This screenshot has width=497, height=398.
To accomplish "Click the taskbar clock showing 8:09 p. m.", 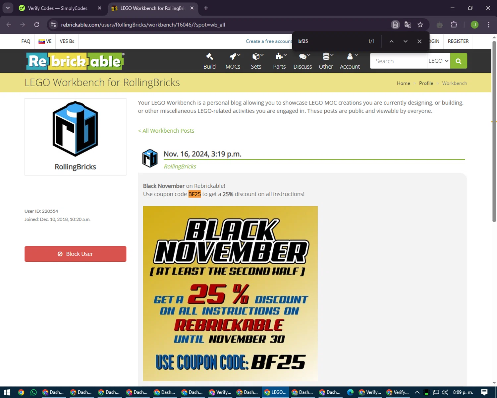I will click(463, 392).
